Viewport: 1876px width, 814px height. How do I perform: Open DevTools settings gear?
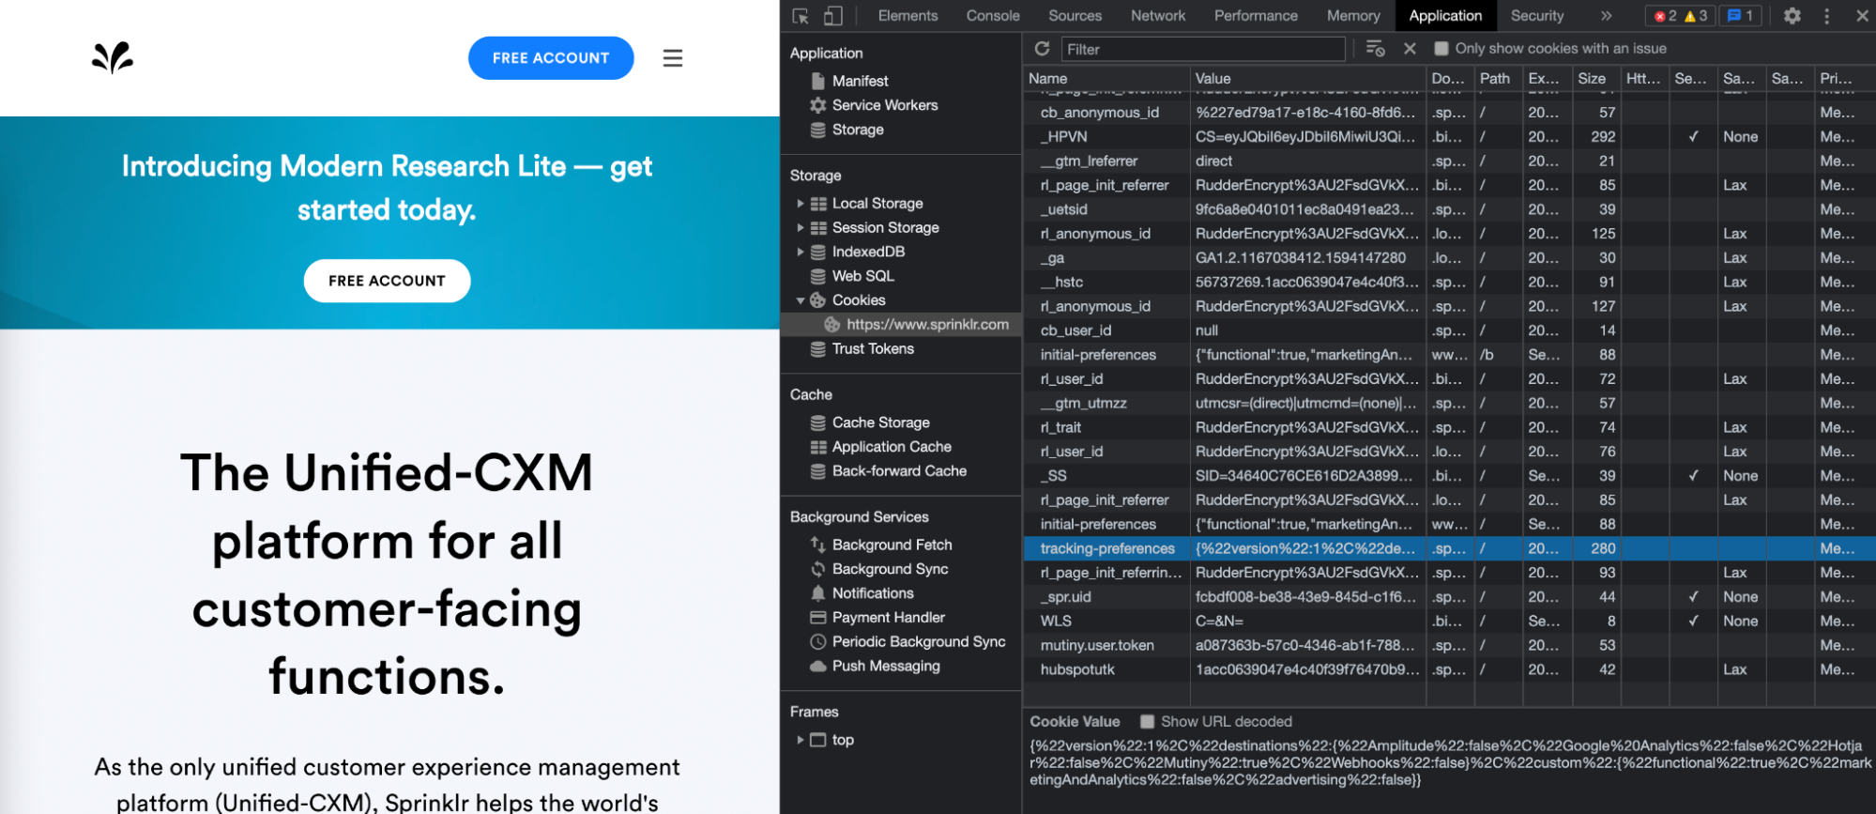coord(1792,16)
